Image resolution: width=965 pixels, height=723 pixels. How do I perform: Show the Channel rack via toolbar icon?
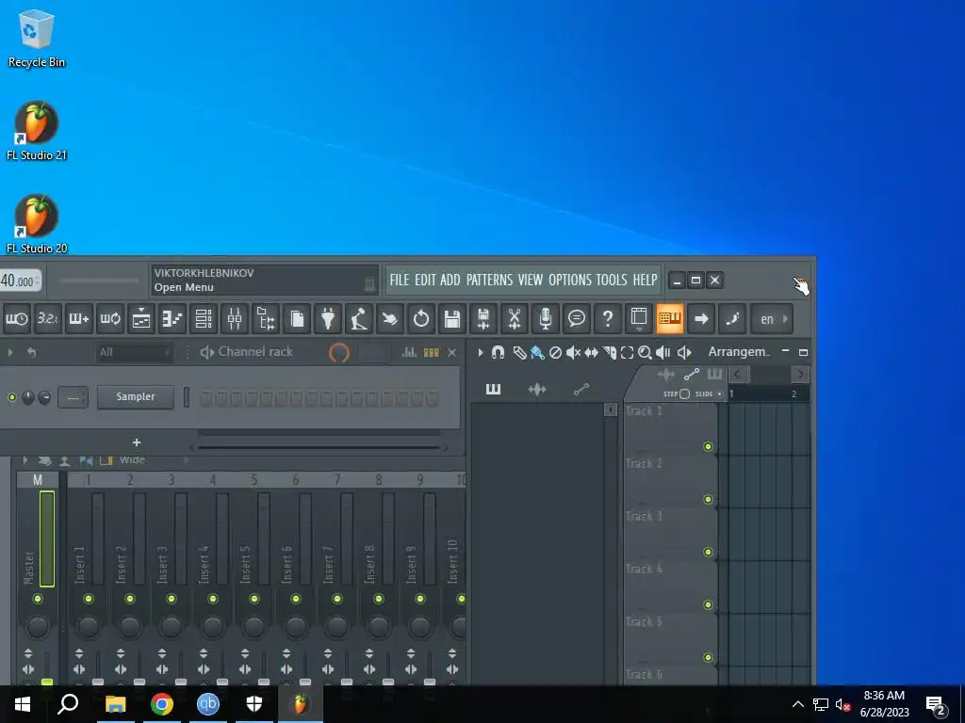(x=204, y=318)
